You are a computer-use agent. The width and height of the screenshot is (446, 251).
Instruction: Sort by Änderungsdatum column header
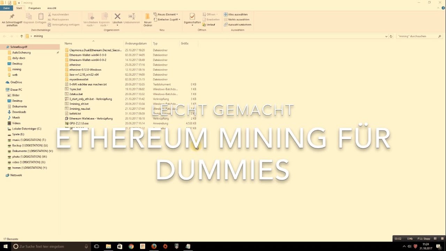(x=138, y=43)
